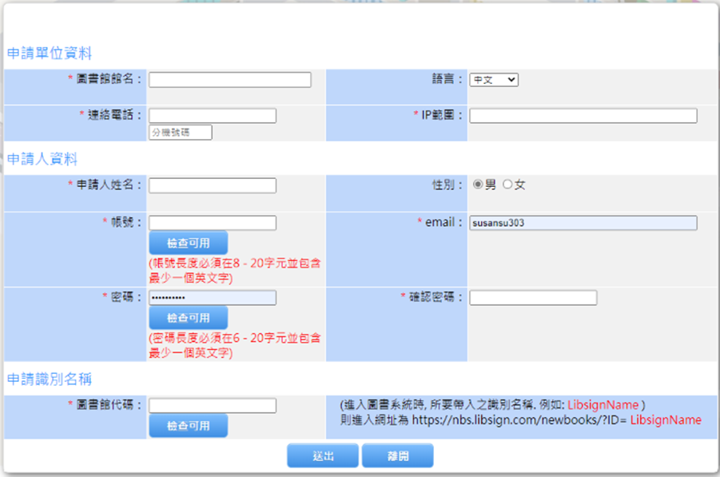
Task: Select the 男 gender radio button
Action: coord(479,185)
